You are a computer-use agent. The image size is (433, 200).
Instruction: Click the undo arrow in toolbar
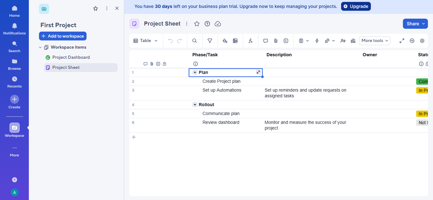pos(171,41)
